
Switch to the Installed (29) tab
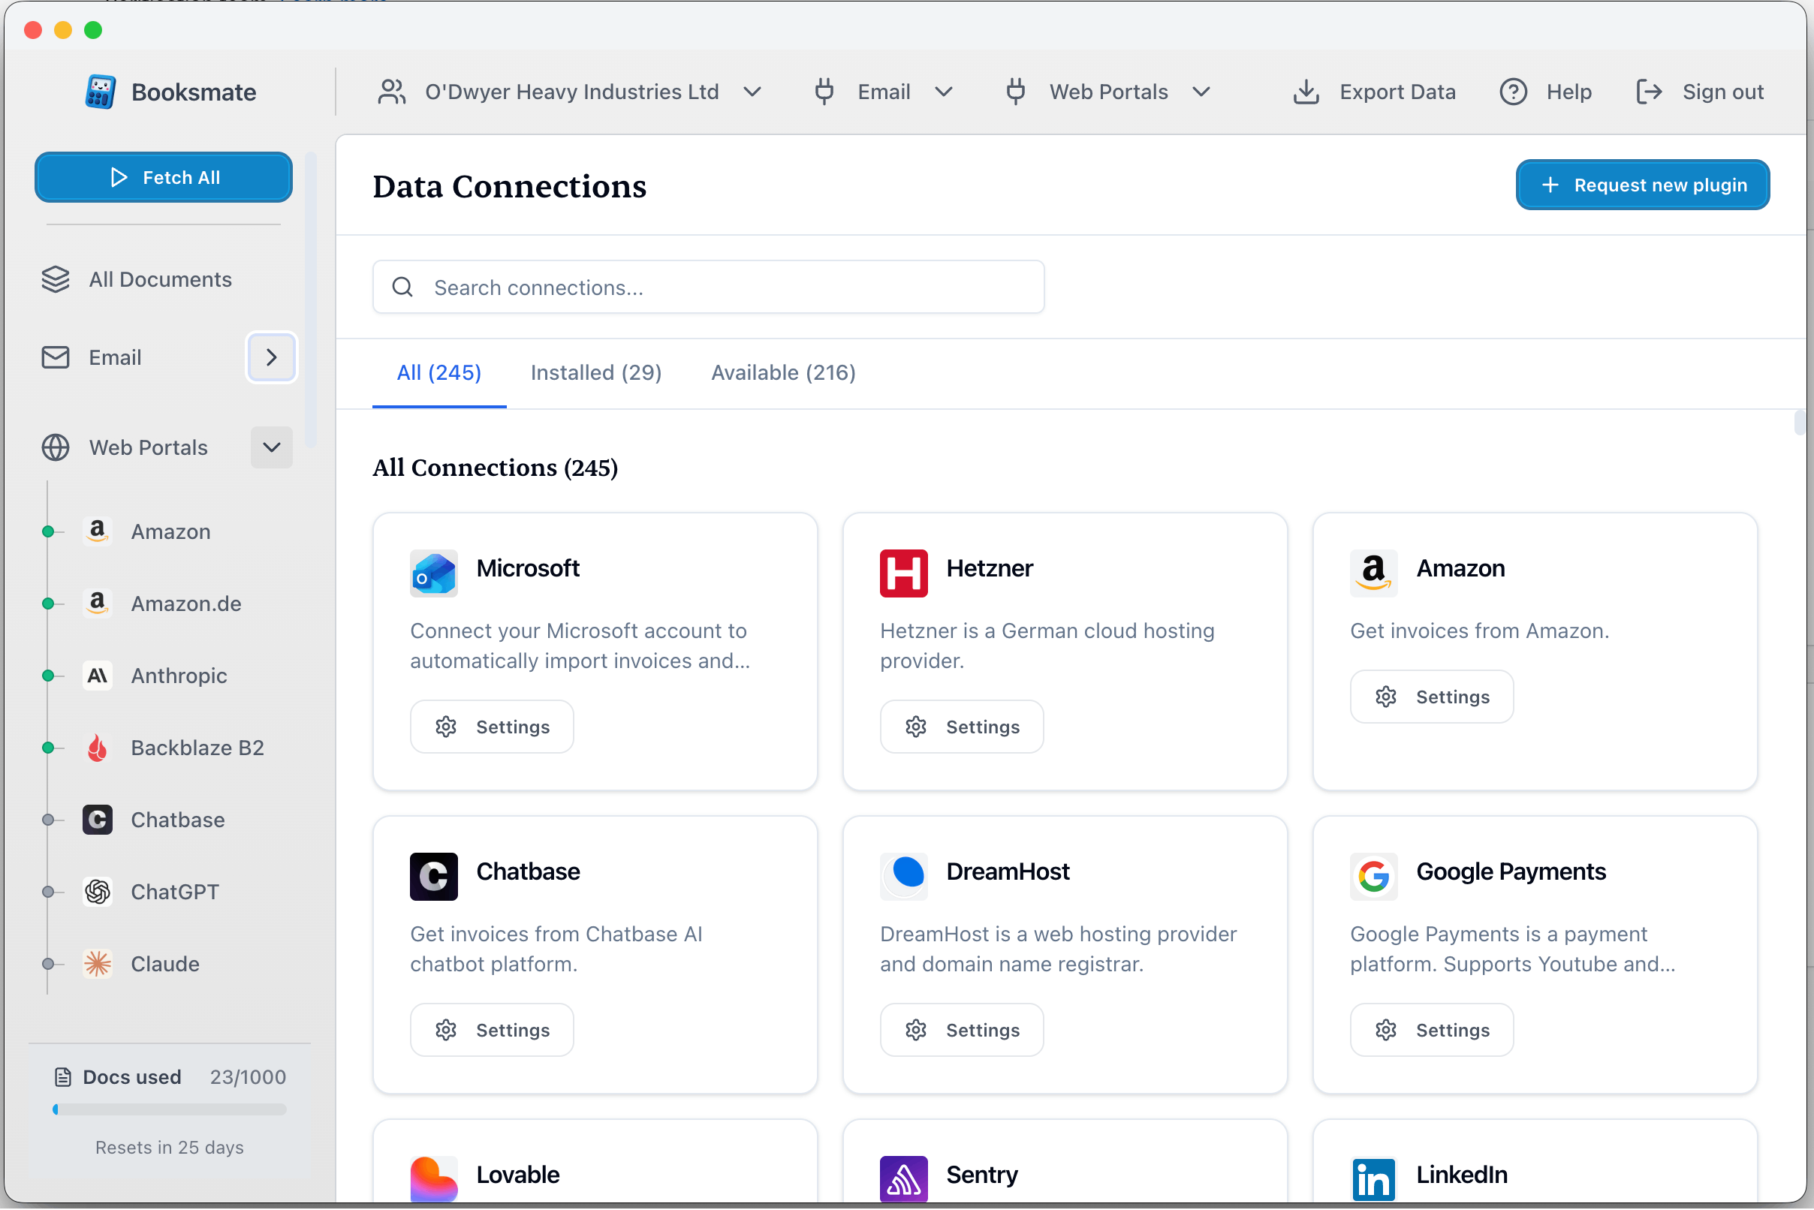(596, 373)
